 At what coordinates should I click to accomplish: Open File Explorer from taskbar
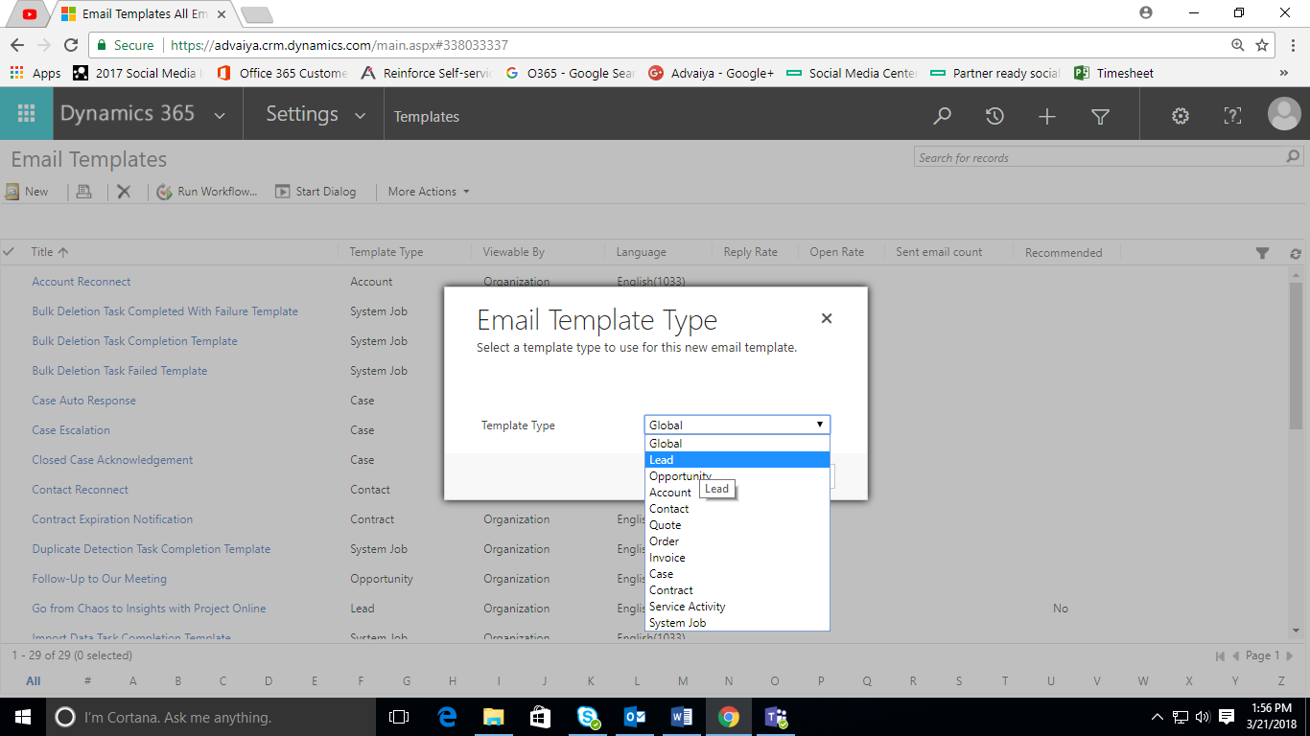pyautogui.click(x=493, y=717)
